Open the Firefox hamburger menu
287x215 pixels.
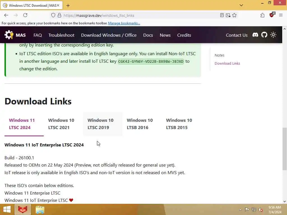tap(281, 15)
